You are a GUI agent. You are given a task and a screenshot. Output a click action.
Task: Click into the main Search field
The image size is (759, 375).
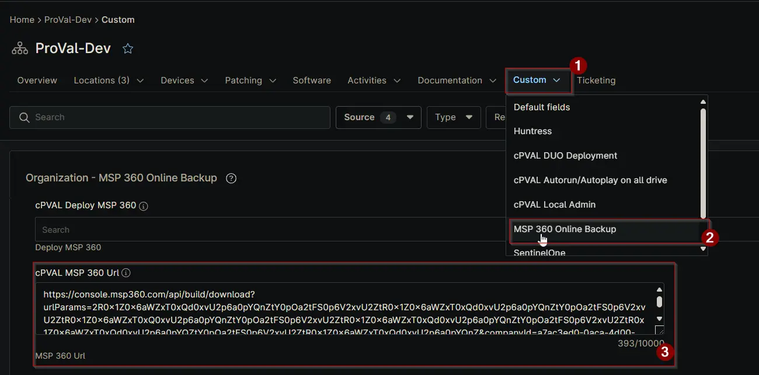[170, 117]
